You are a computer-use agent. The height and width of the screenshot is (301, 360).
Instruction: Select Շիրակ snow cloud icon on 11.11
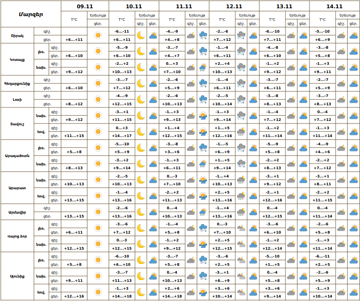pyautogui.click(x=203, y=35)
